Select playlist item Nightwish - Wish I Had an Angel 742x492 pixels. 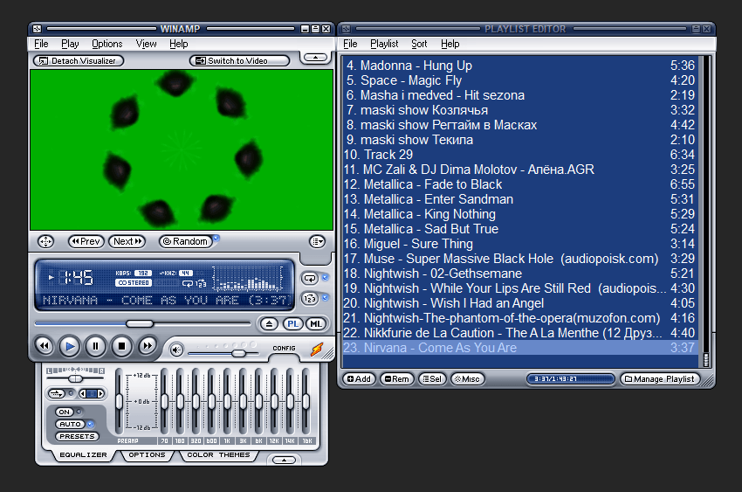[520, 303]
